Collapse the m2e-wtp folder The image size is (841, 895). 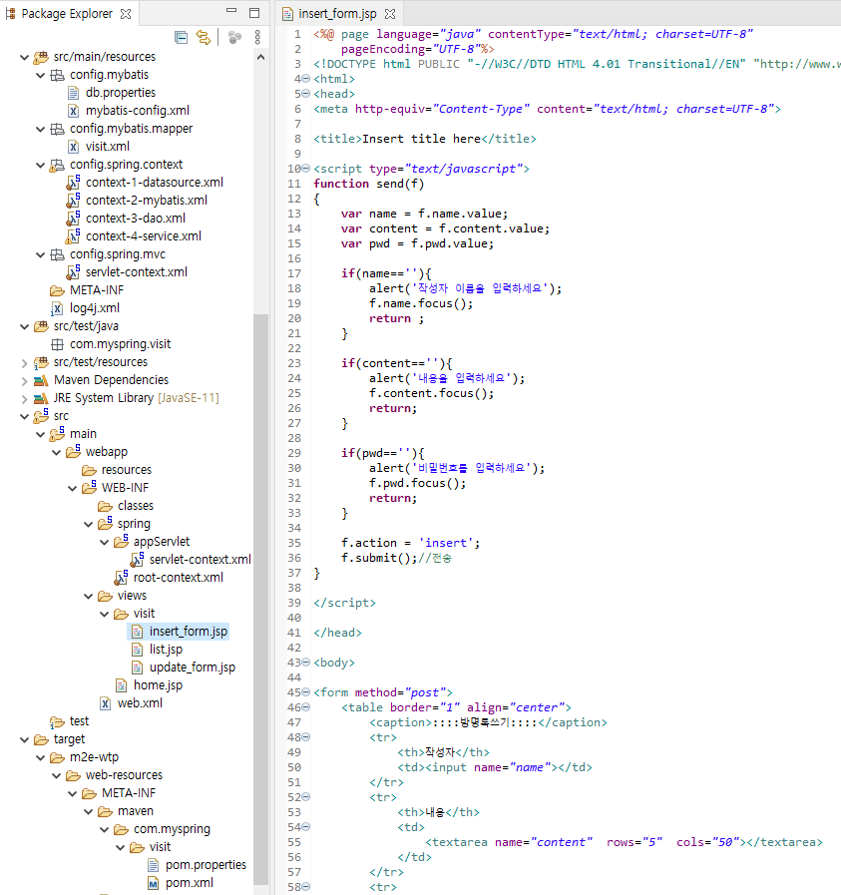click(x=41, y=757)
